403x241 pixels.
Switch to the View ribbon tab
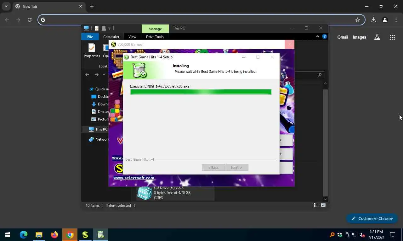(132, 37)
